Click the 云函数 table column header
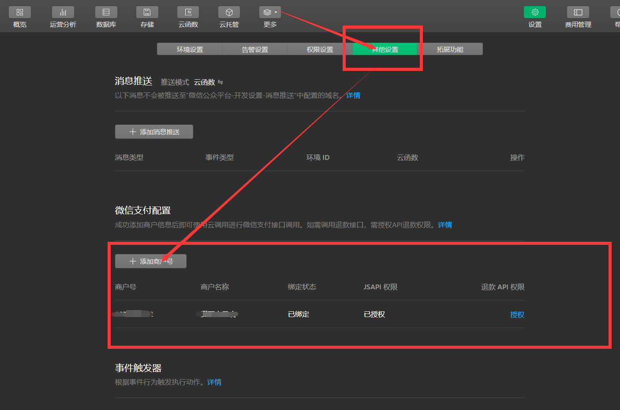This screenshot has height=410, width=620. [x=407, y=157]
